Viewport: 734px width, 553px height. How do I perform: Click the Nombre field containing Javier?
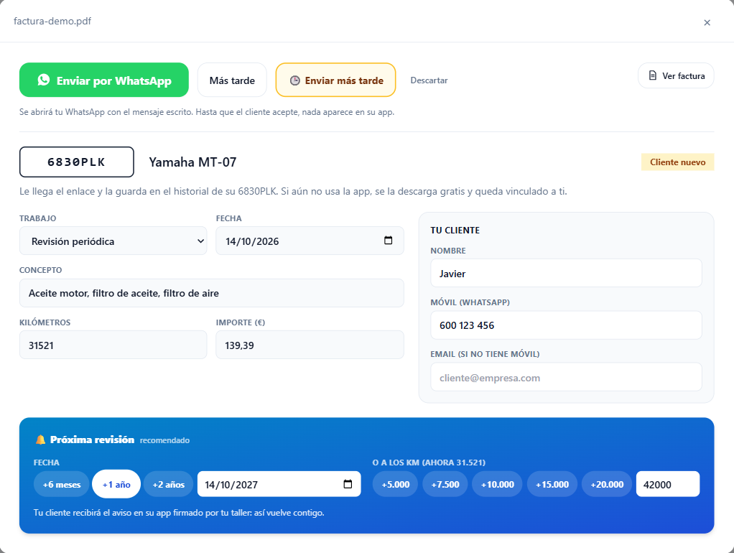coord(567,274)
